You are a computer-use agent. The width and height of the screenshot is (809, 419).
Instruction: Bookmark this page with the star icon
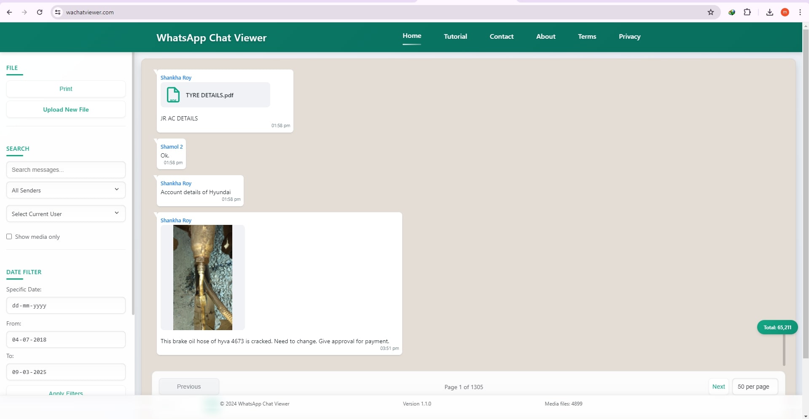[711, 12]
